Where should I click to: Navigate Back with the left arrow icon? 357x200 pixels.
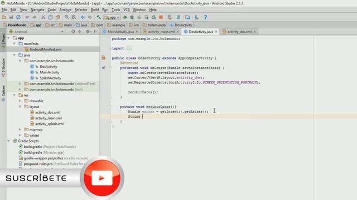pos(83,17)
